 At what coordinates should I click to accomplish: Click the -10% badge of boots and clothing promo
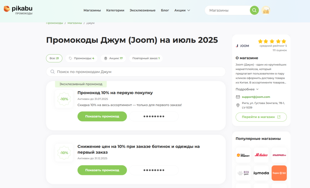pos(64,153)
